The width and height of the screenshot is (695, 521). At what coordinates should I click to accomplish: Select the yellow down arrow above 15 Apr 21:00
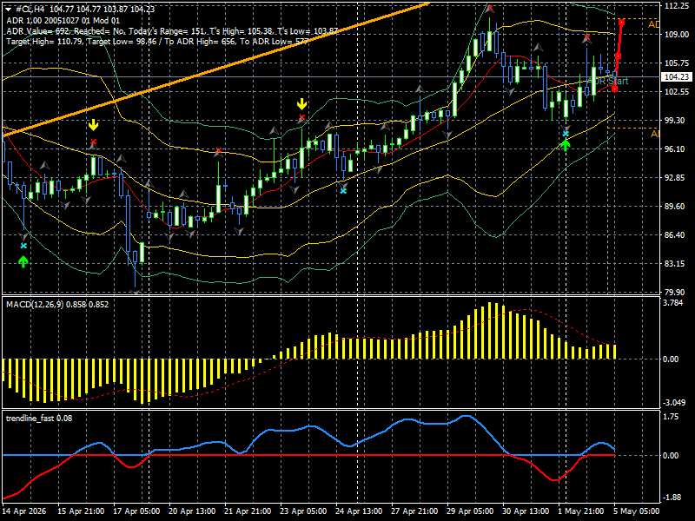point(93,125)
